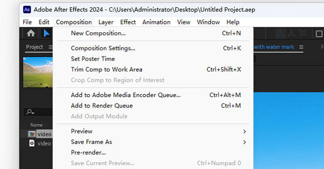Select the local axis mode icon
The image size is (324, 169).
(280, 33)
